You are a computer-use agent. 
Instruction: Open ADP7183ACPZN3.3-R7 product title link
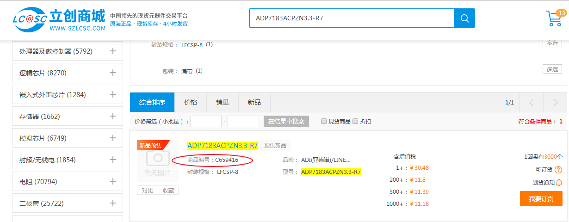[223, 146]
